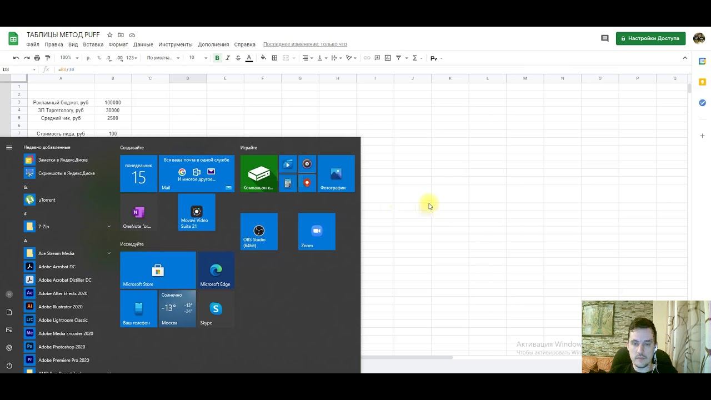Viewport: 711px width, 400px height.
Task: Click the side panel add-ons plus icon
Action: [702, 136]
